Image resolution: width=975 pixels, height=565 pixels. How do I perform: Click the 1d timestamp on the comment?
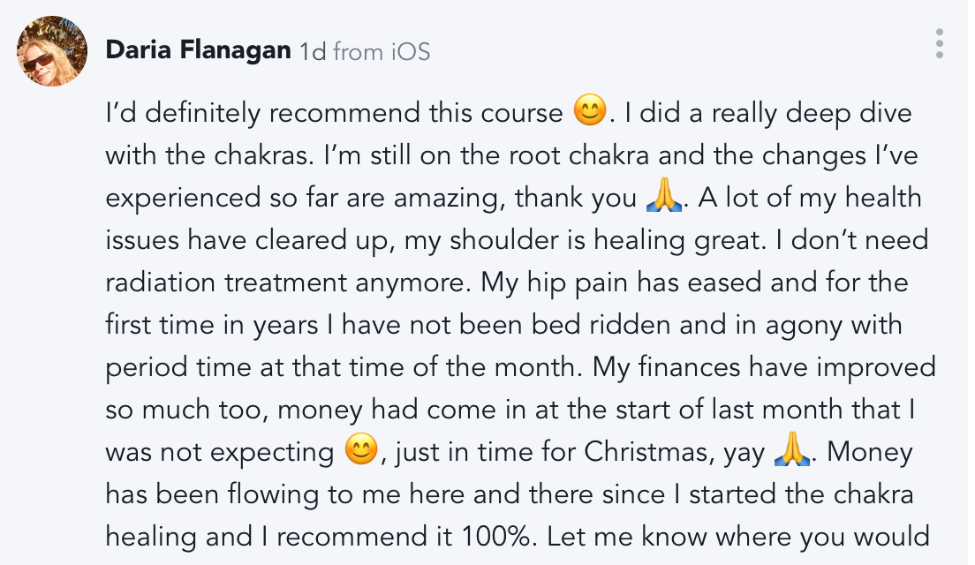pos(313,51)
